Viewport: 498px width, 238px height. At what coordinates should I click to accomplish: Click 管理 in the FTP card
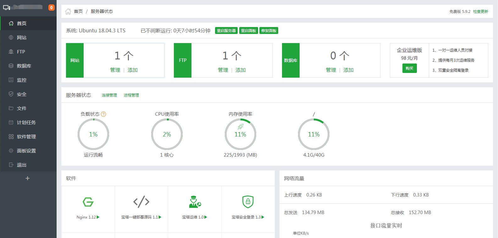223,70
